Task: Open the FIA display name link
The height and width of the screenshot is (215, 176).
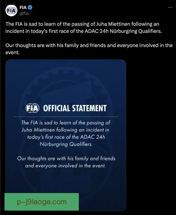Action: 23,7
